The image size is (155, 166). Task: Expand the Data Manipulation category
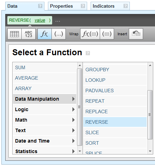coord(44,99)
